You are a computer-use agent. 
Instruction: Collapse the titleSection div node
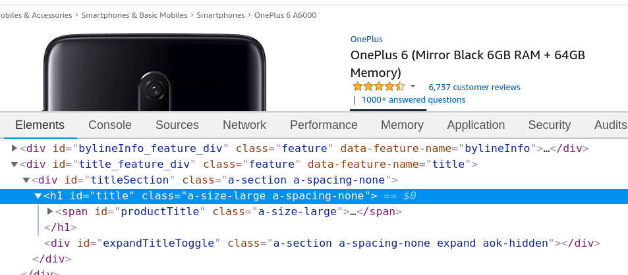click(26, 180)
